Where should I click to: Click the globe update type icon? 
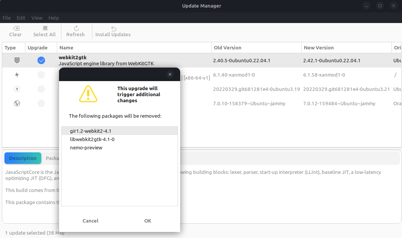point(17,103)
